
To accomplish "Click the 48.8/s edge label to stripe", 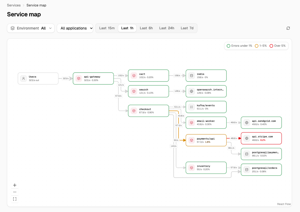I will click(x=234, y=138).
